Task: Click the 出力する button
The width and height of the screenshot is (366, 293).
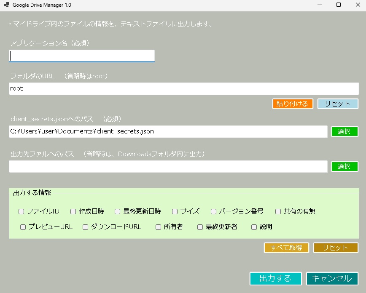Action: pos(276,279)
